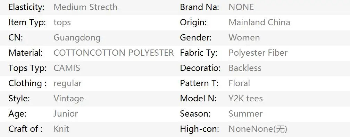Select the NoneNone(无) high-con value
The width and height of the screenshot is (350, 137).
point(258,129)
